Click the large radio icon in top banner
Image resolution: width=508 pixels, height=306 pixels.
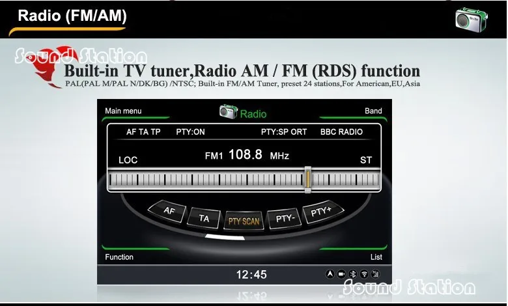(472, 20)
